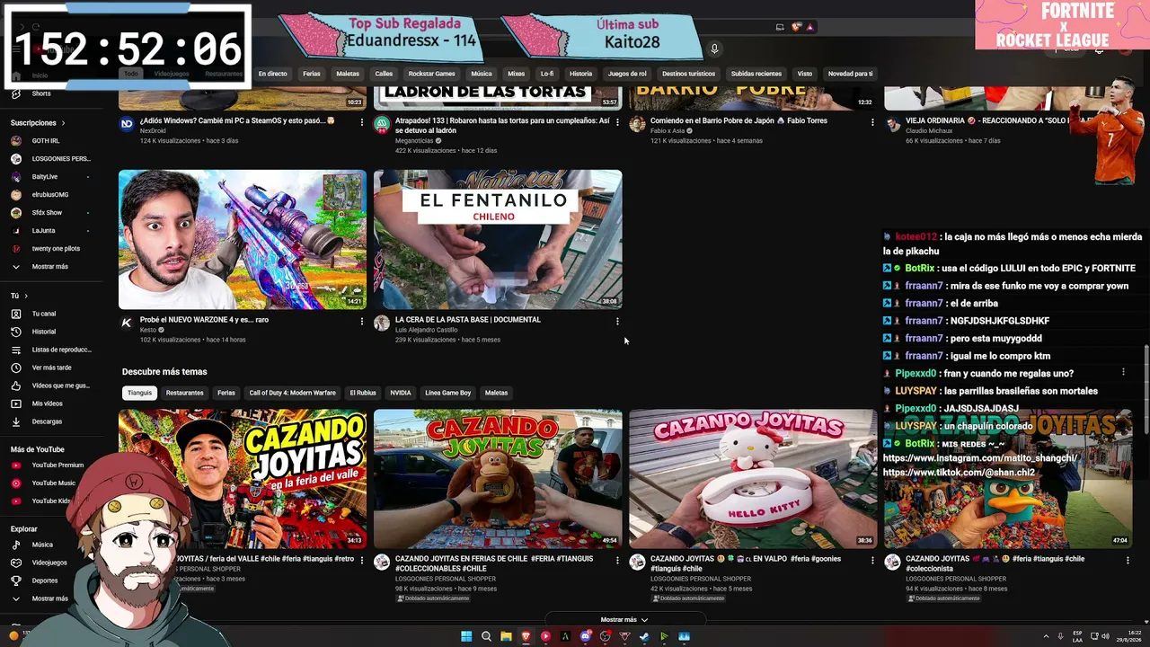1150x647 pixels.
Task: Explore Videojuegos category in sidebar
Action: point(49,563)
